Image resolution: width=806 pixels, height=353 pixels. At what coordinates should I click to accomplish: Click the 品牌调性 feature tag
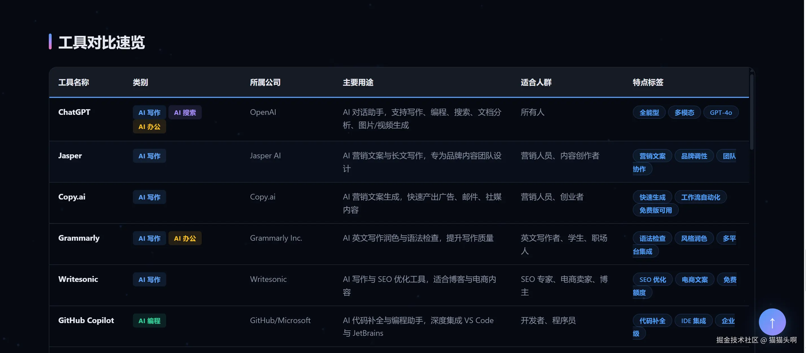coord(694,156)
